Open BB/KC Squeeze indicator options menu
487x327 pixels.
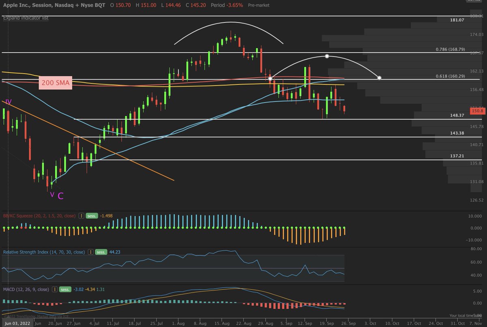click(x=82, y=216)
